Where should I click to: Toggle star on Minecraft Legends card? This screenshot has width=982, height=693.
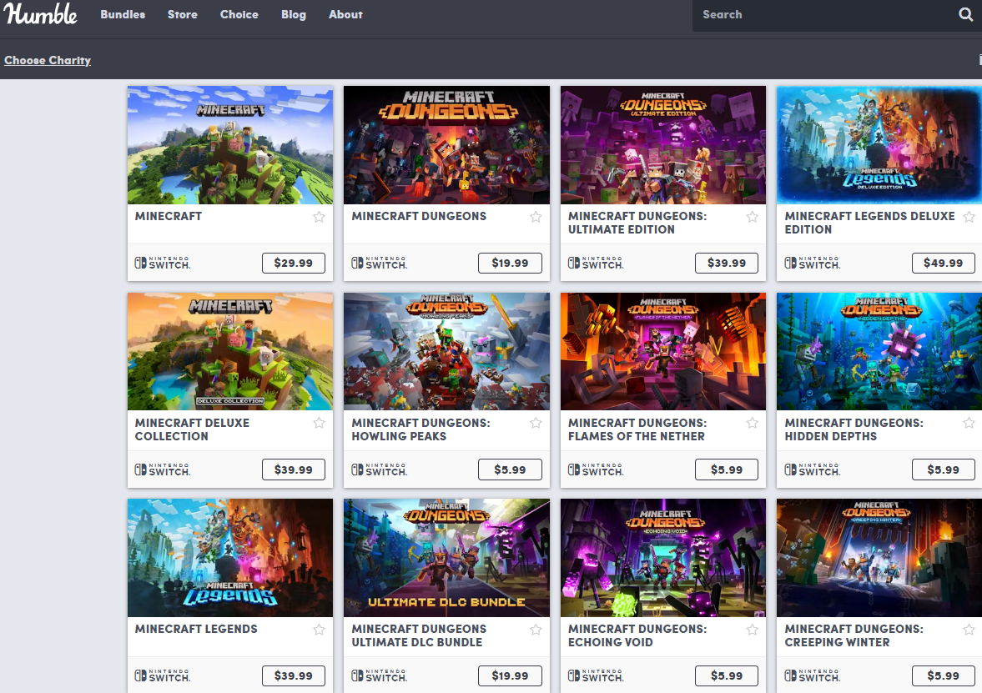tap(320, 630)
